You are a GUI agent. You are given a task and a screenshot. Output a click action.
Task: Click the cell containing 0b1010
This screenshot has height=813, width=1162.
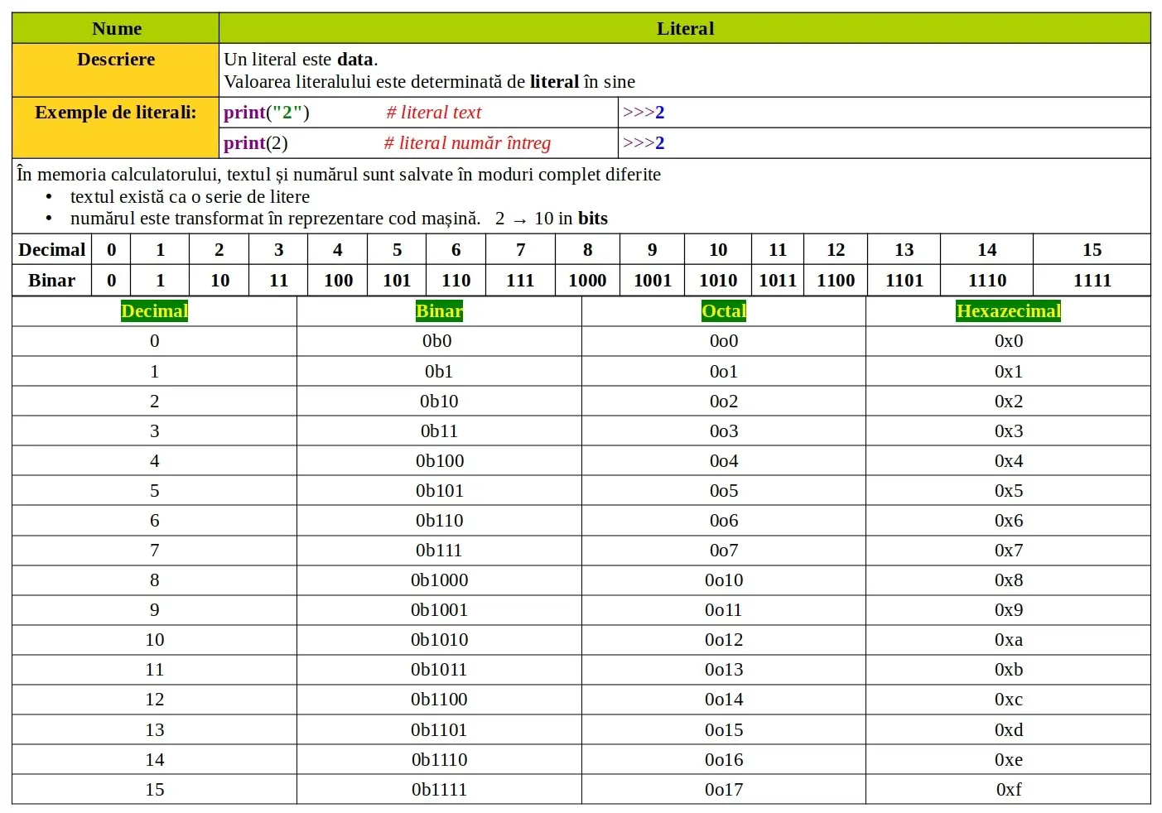[439, 640]
